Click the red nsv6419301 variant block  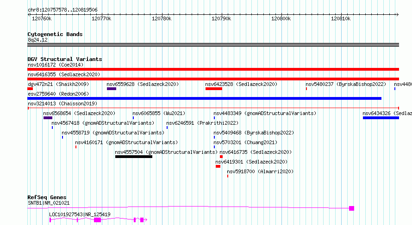[218, 166]
